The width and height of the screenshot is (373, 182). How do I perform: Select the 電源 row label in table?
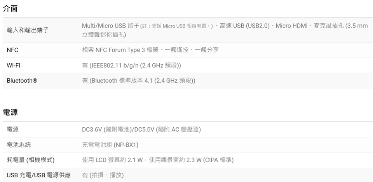13,129
